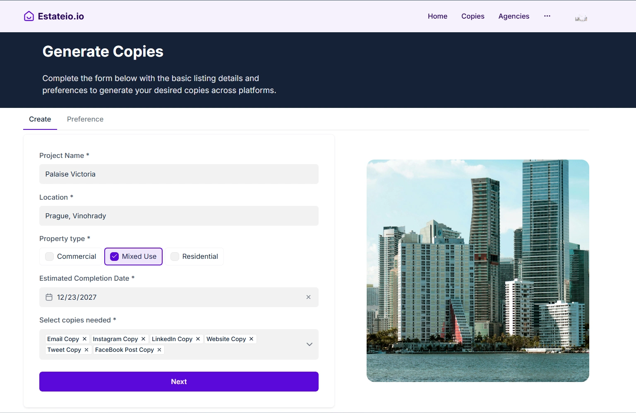Click the Website Copy tag label

[226, 339]
